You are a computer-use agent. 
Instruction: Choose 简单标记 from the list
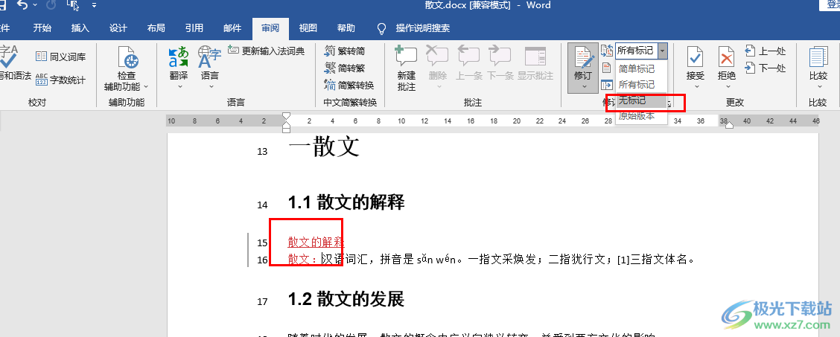[x=641, y=69]
